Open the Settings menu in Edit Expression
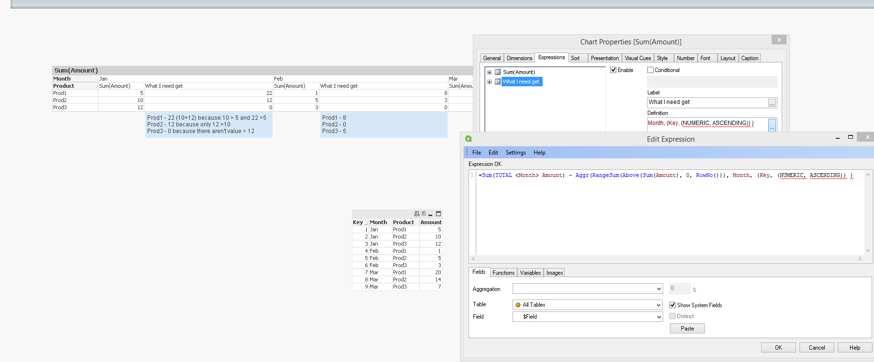This screenshot has width=874, height=362. point(515,153)
